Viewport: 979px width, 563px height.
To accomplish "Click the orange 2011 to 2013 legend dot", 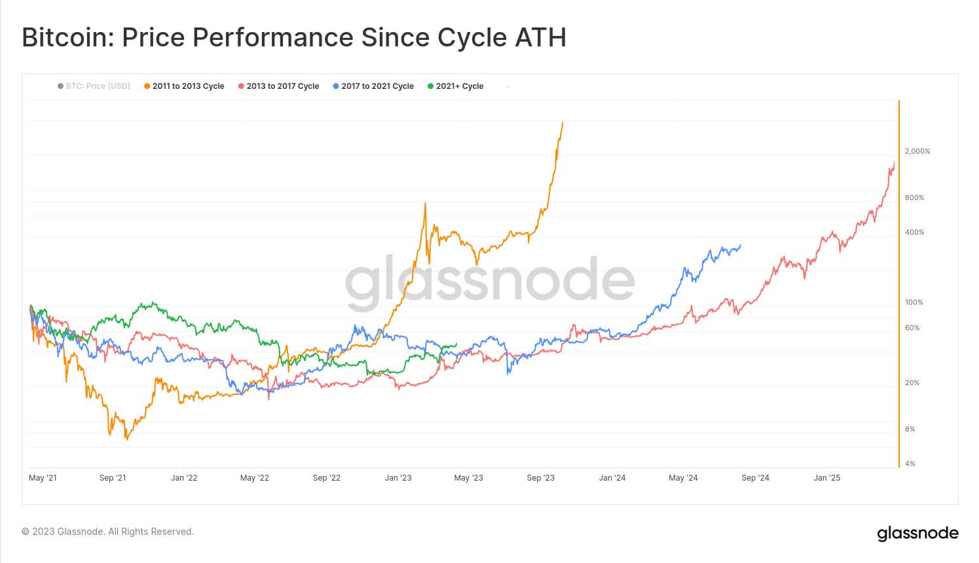I will (x=147, y=86).
